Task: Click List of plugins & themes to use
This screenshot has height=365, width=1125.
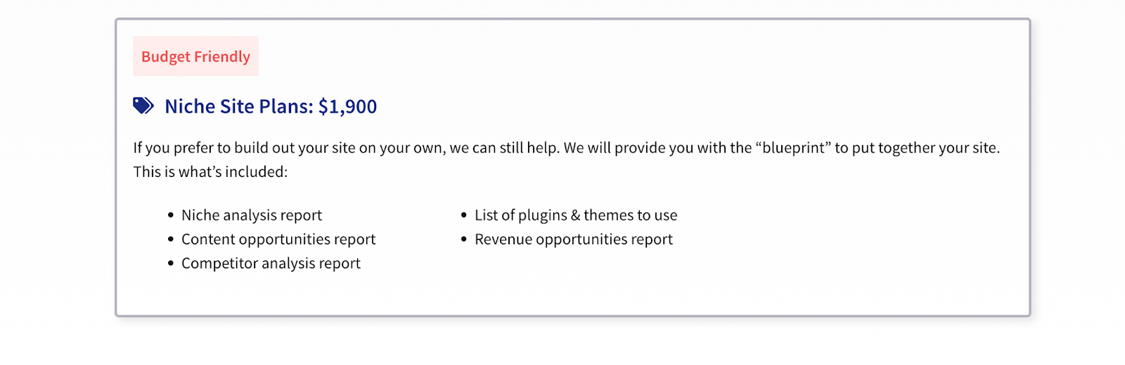Action: click(576, 215)
